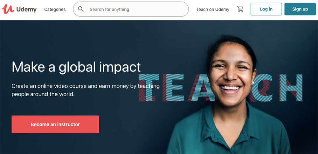This screenshot has height=154, width=318.
Task: Click the online video course description text
Action: (x=85, y=90)
